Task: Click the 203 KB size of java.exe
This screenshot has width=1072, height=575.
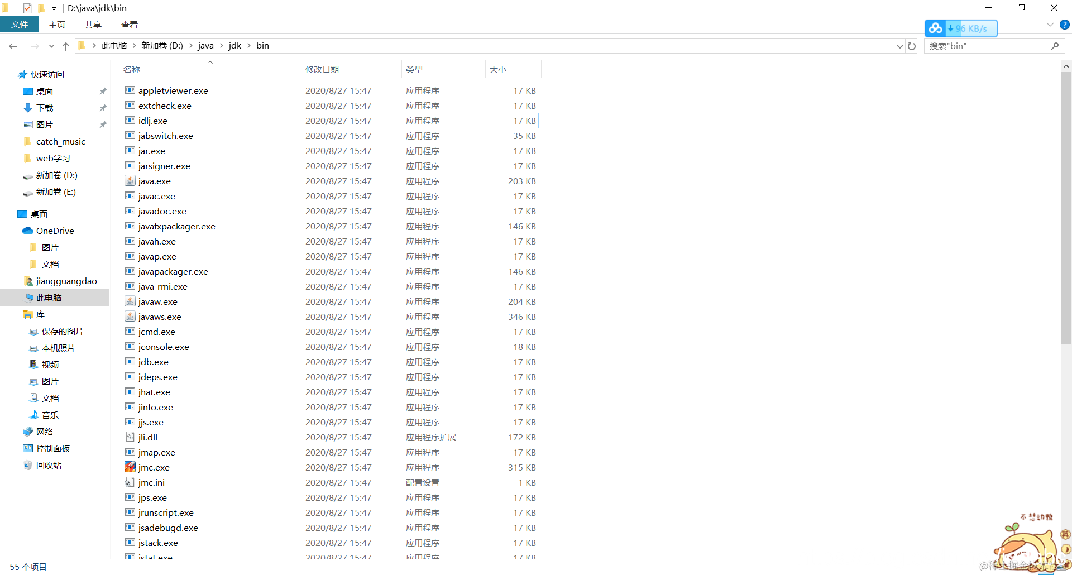Action: (521, 181)
